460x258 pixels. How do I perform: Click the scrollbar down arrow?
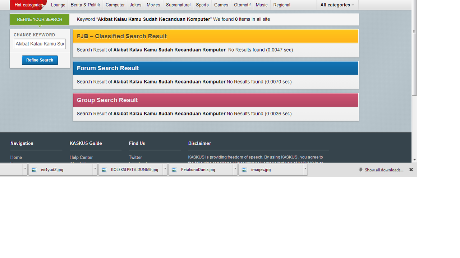tap(414, 159)
